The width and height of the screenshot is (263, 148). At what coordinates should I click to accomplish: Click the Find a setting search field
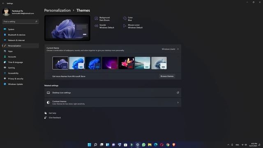pyautogui.click(x=21, y=21)
